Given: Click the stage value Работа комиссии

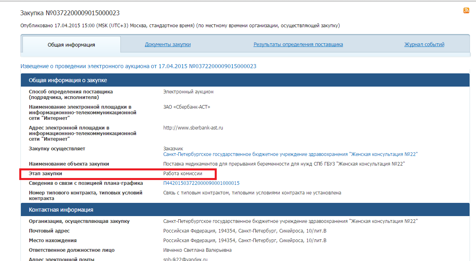Looking at the screenshot, I should (183, 173).
